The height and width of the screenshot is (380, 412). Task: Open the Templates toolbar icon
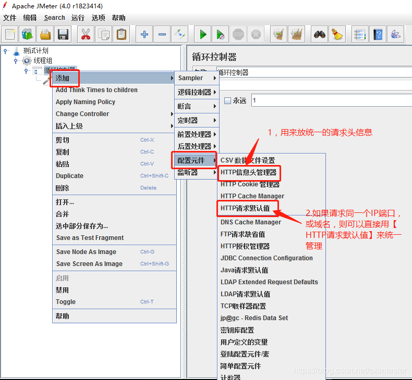tap(27, 34)
